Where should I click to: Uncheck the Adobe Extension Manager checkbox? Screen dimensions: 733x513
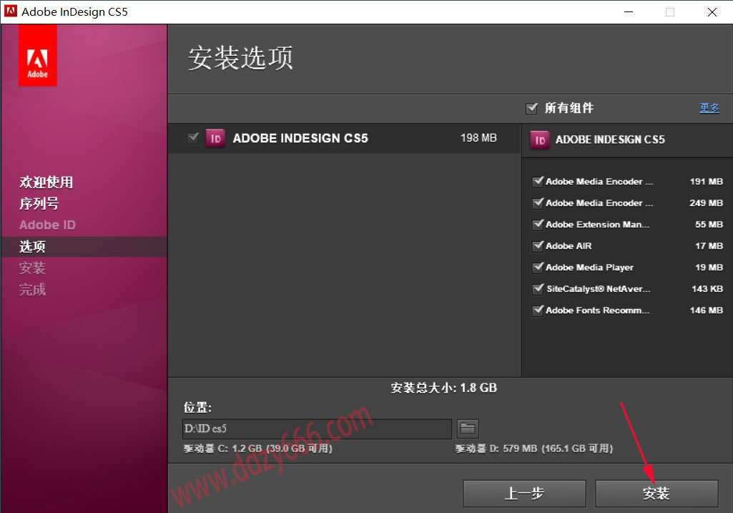(x=538, y=225)
